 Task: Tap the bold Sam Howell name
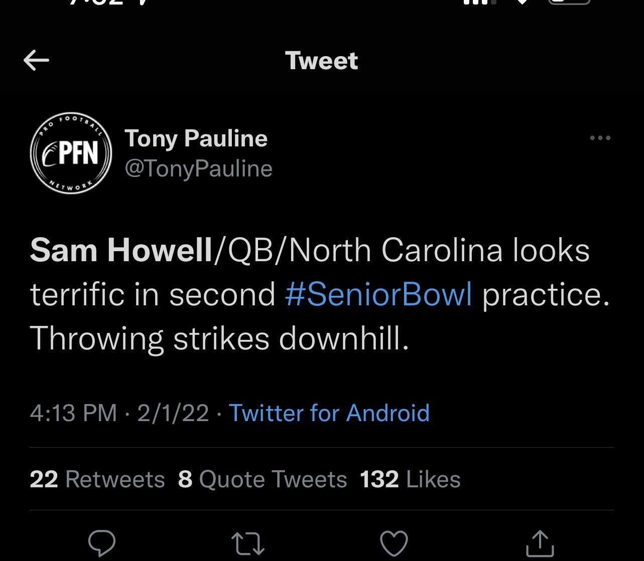(x=121, y=250)
